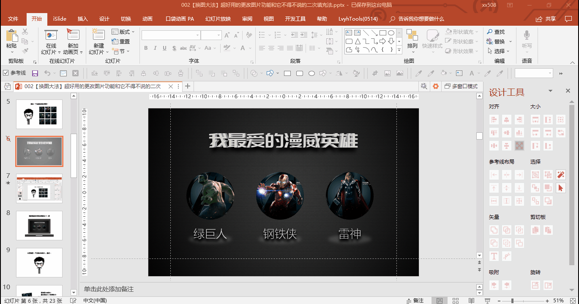
Task: Click the Paste icon in clipboard group
Action: 11,36
